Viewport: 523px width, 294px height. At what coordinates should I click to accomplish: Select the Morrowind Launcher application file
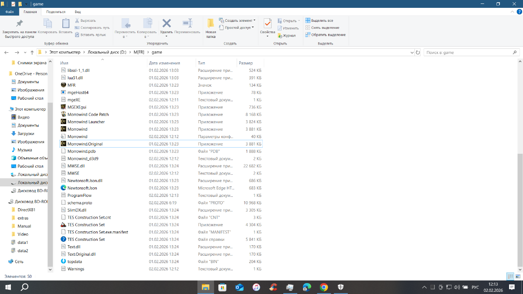pyautogui.click(x=86, y=122)
